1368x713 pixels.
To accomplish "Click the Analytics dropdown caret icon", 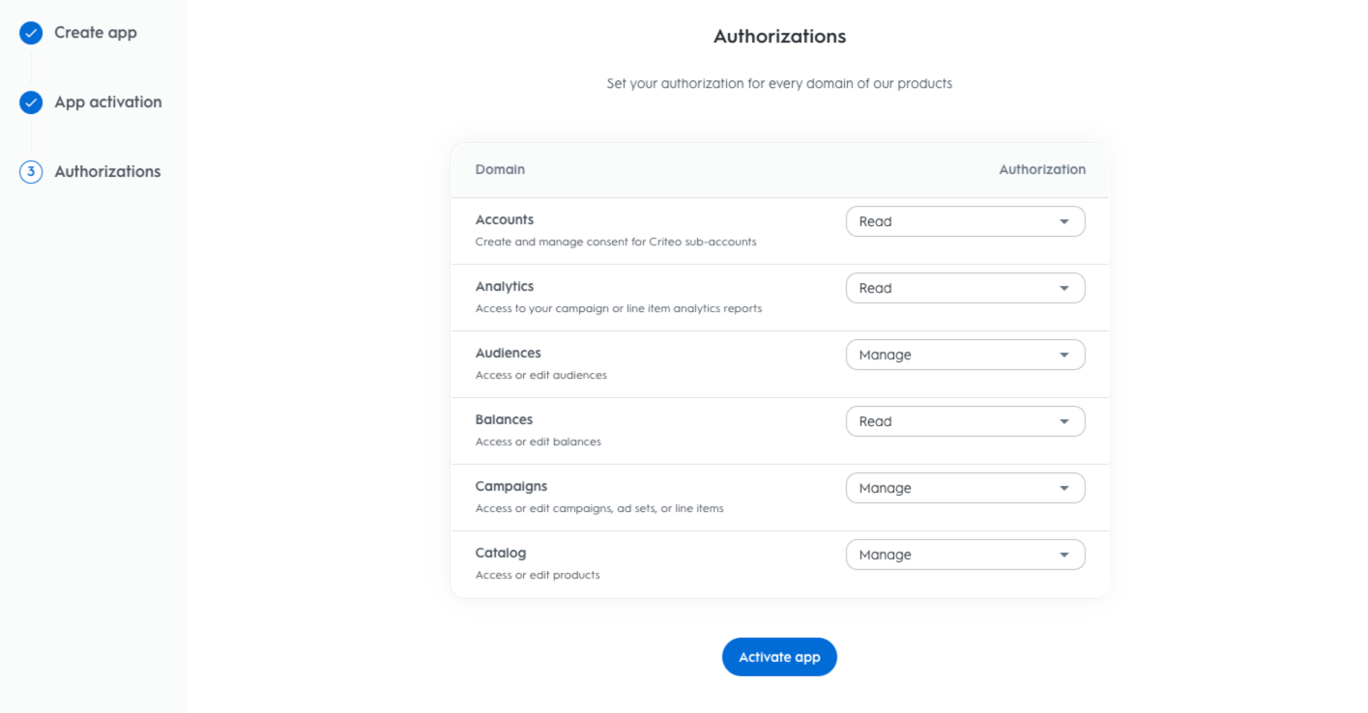I will 1064,288.
